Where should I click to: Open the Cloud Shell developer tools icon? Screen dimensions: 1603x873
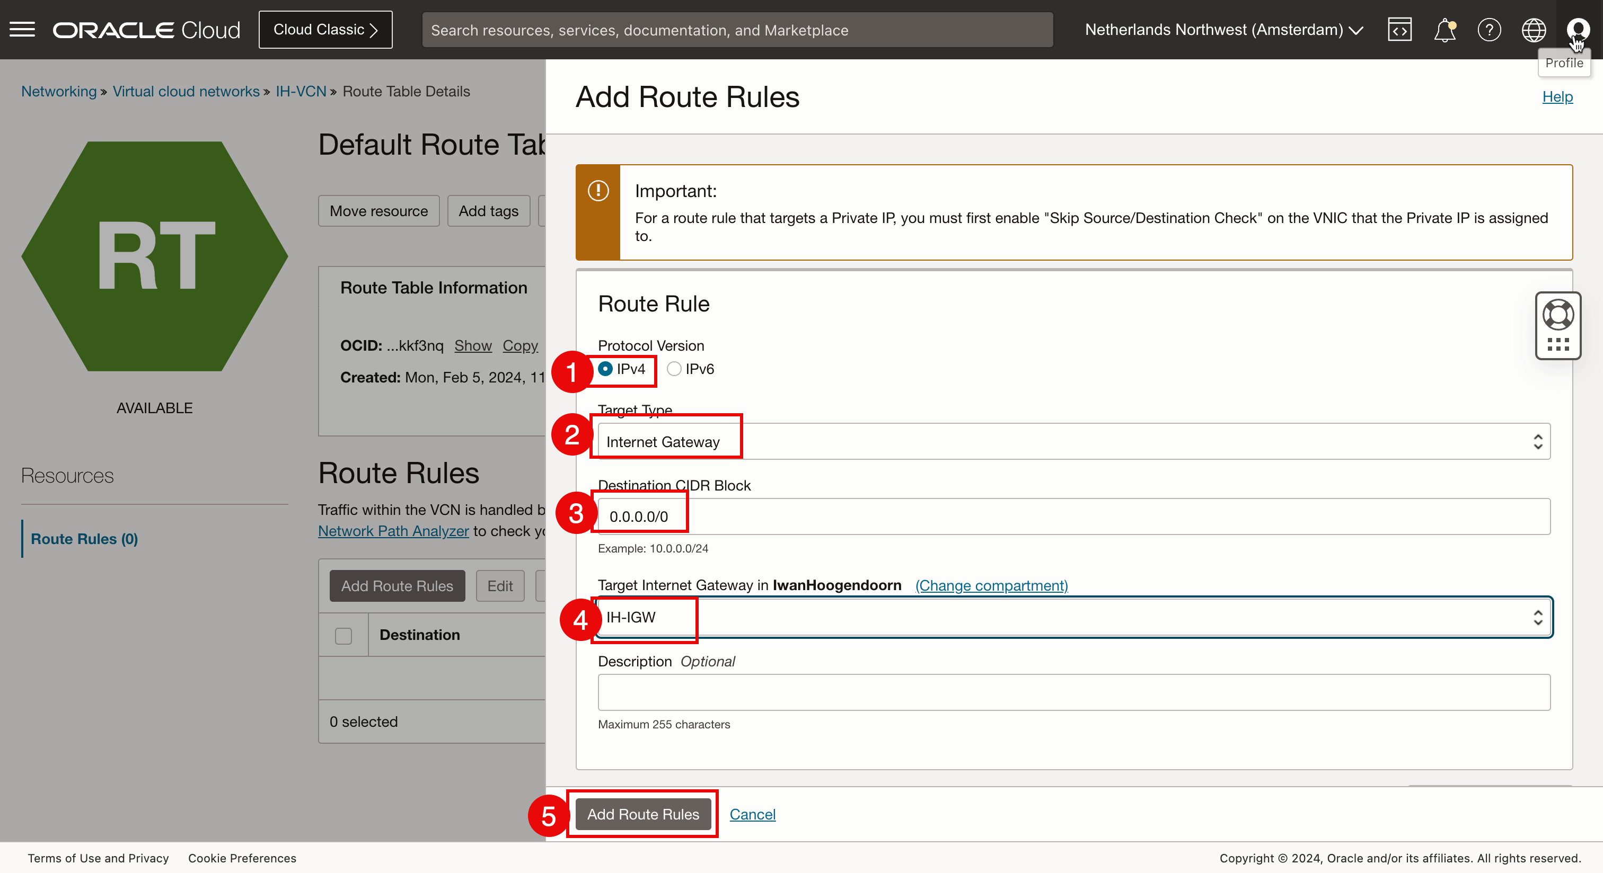1399,30
